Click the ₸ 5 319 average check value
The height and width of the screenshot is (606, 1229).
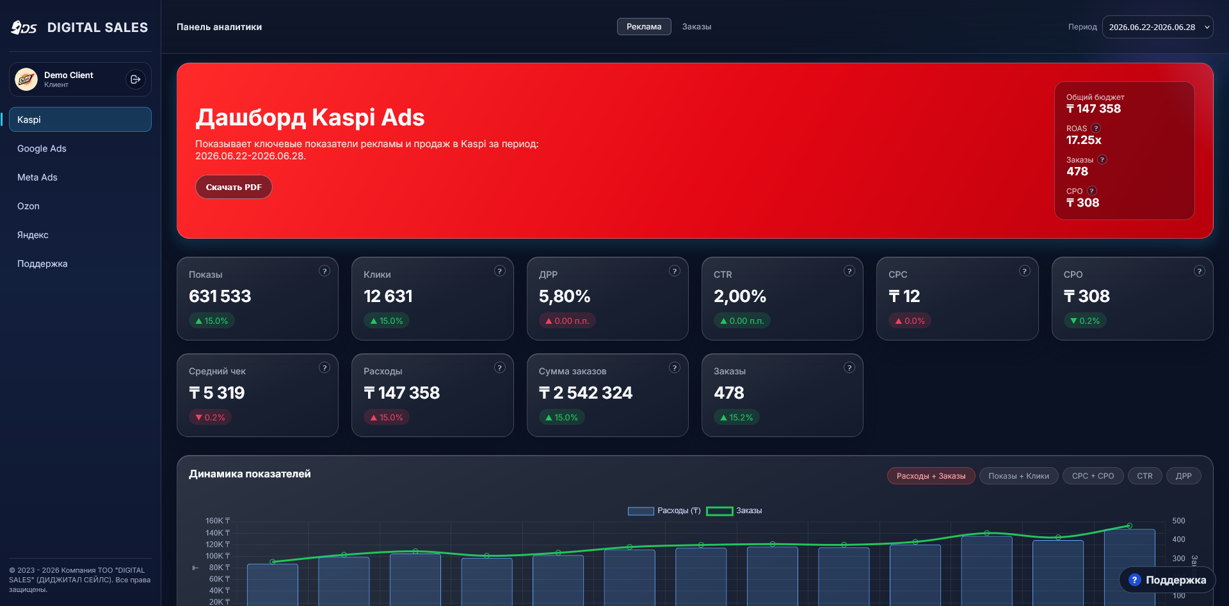(217, 393)
